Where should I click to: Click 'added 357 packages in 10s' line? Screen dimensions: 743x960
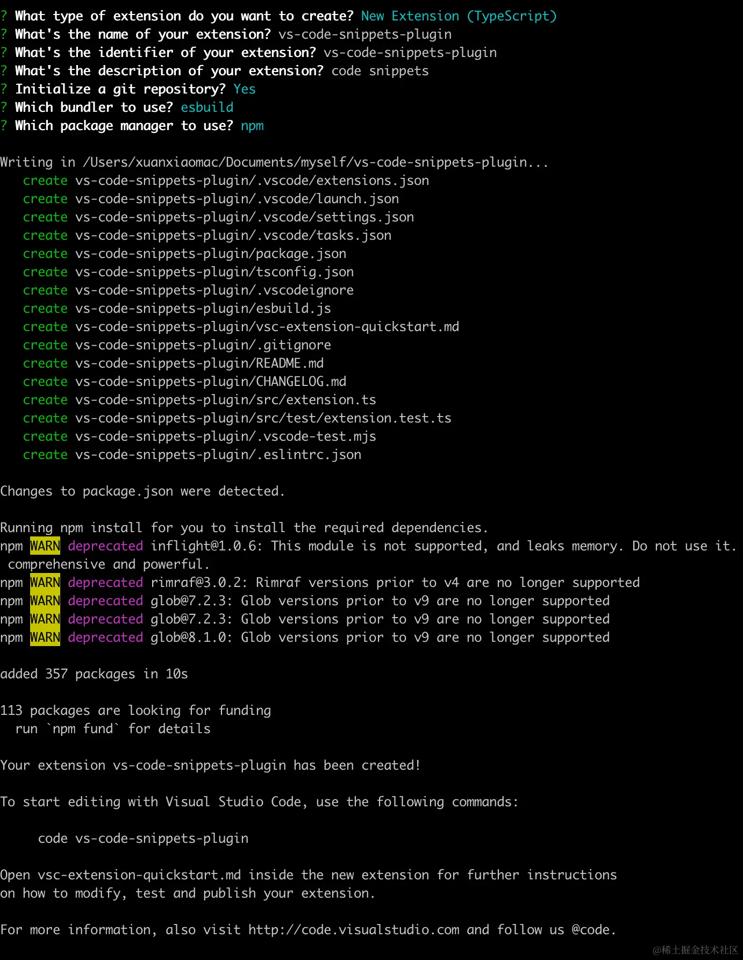(x=94, y=674)
